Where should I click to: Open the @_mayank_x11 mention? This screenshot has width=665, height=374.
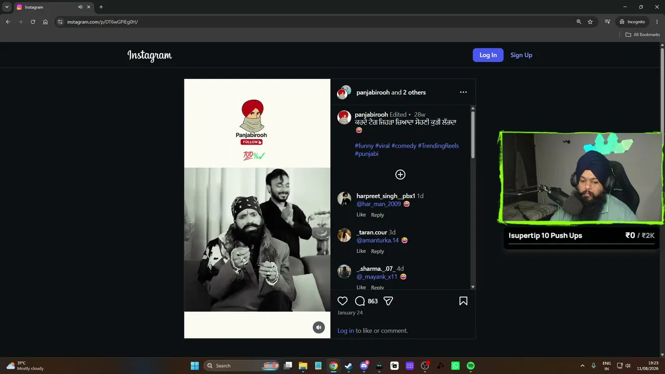[377, 277]
